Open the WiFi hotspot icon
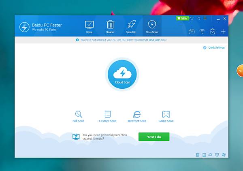The height and width of the screenshot is (171, 243). click(x=202, y=32)
